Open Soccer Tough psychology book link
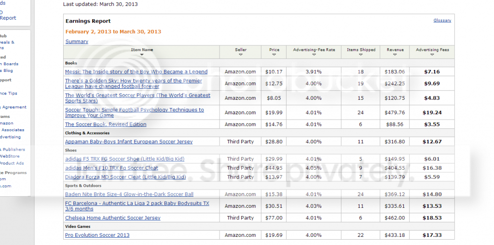 click(x=134, y=112)
